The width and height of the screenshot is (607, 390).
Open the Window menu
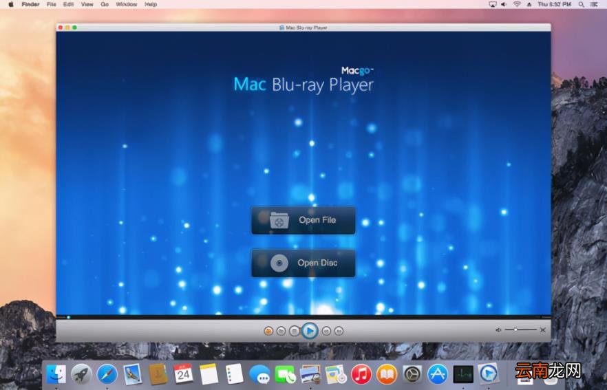coord(127,4)
